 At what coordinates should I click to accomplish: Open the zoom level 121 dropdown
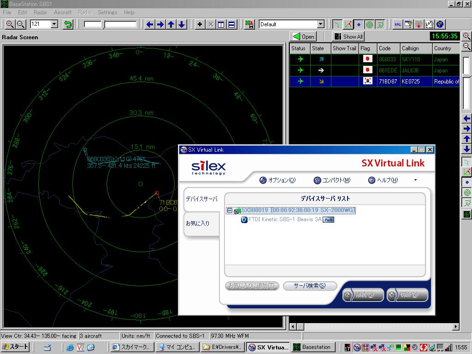click(x=54, y=24)
